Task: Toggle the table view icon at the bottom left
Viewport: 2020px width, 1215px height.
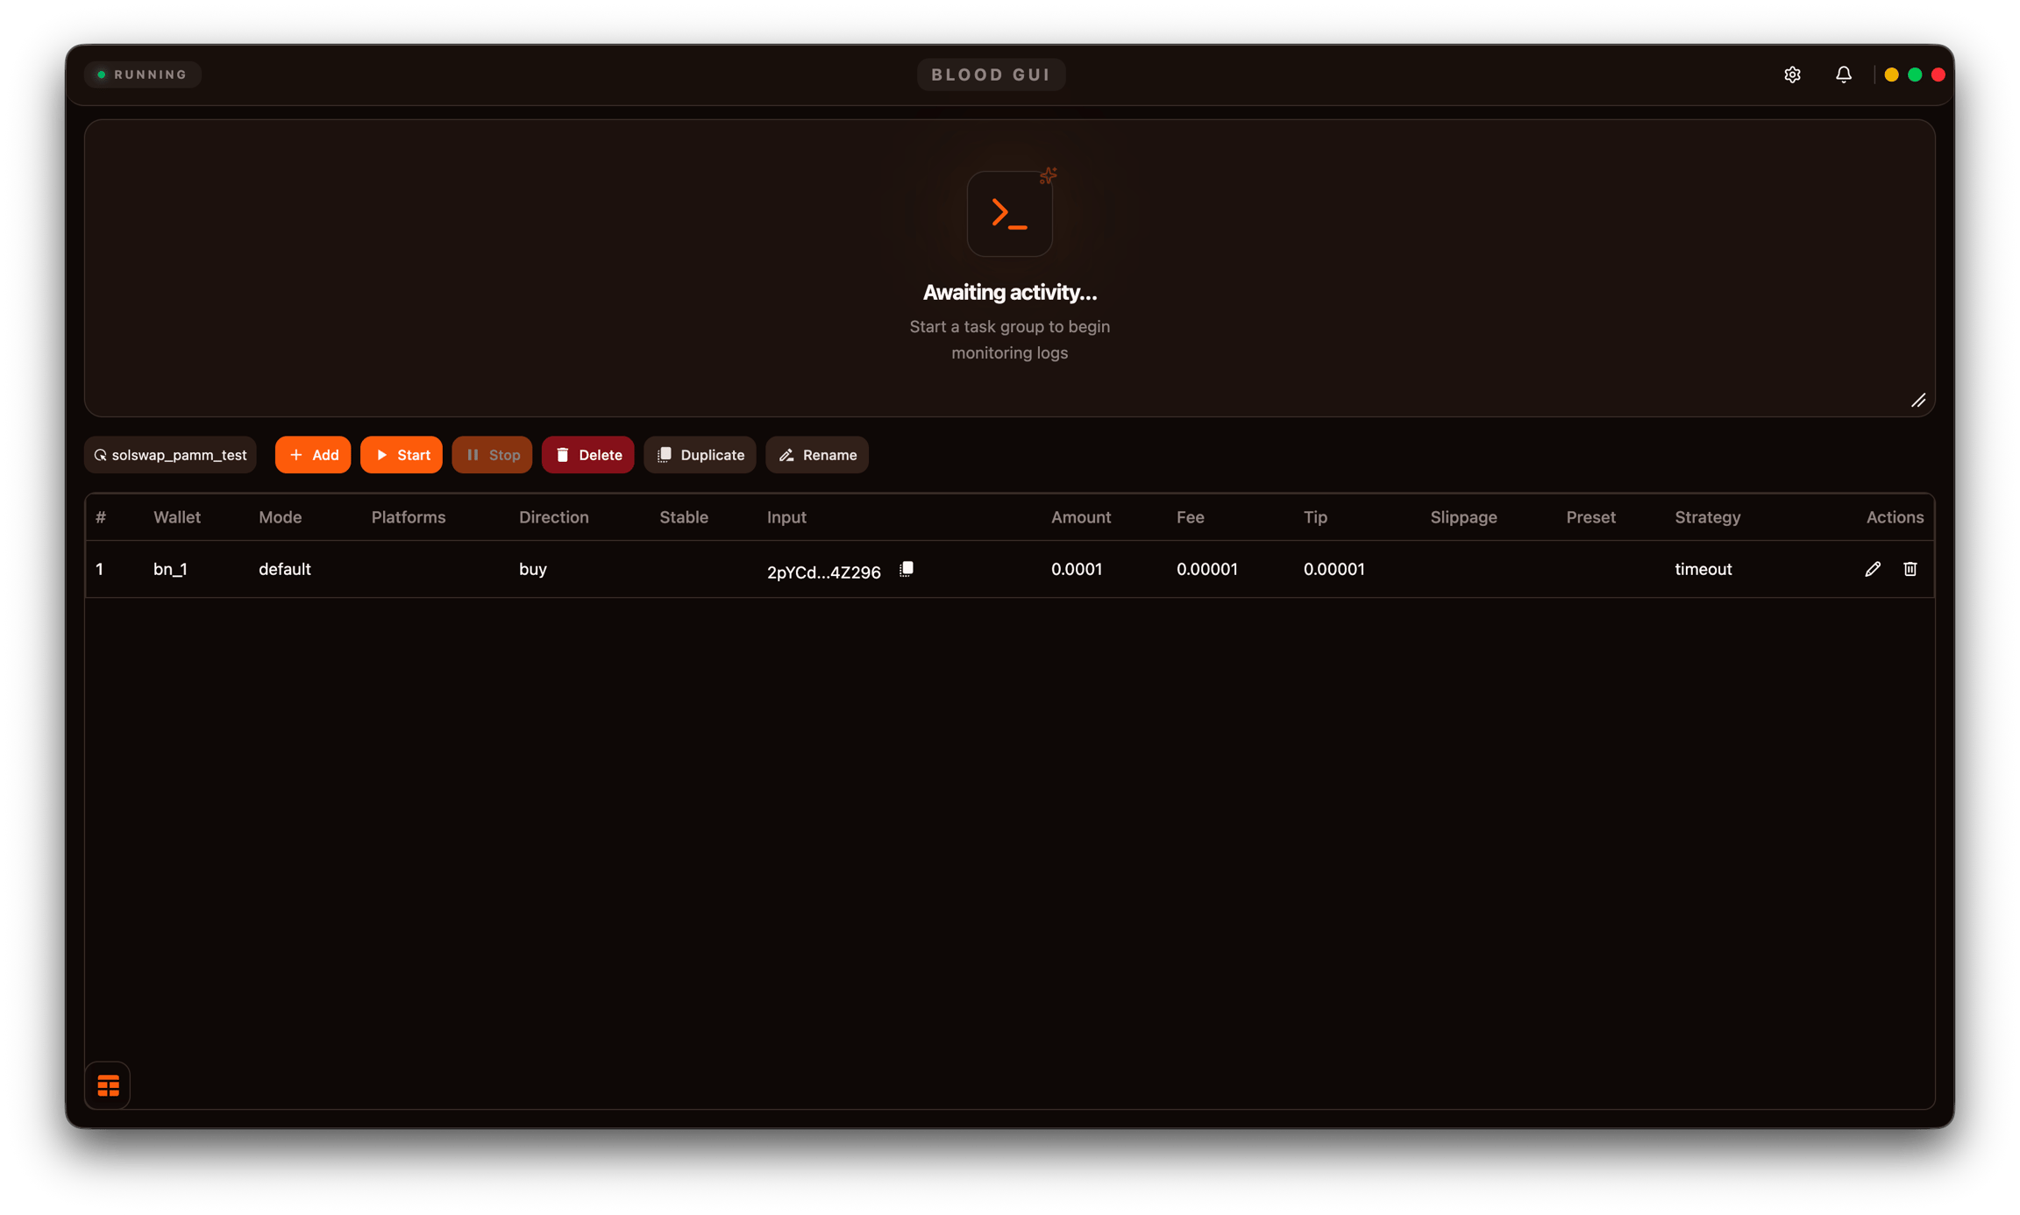Action: pos(108,1085)
